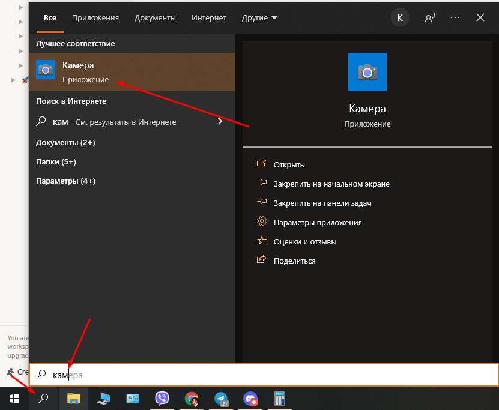Open Discord from the taskbar

pos(250,399)
